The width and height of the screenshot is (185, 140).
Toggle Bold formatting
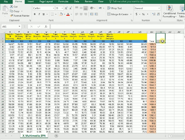(35, 14)
